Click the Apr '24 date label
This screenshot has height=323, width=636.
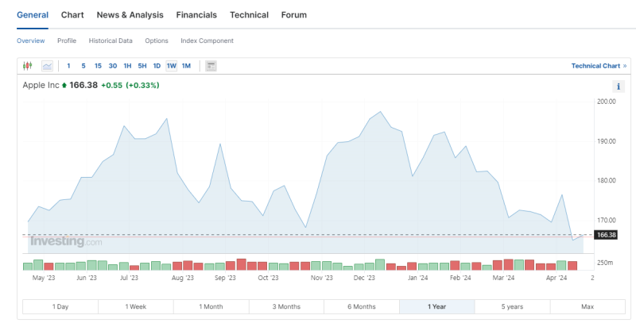pos(556,278)
